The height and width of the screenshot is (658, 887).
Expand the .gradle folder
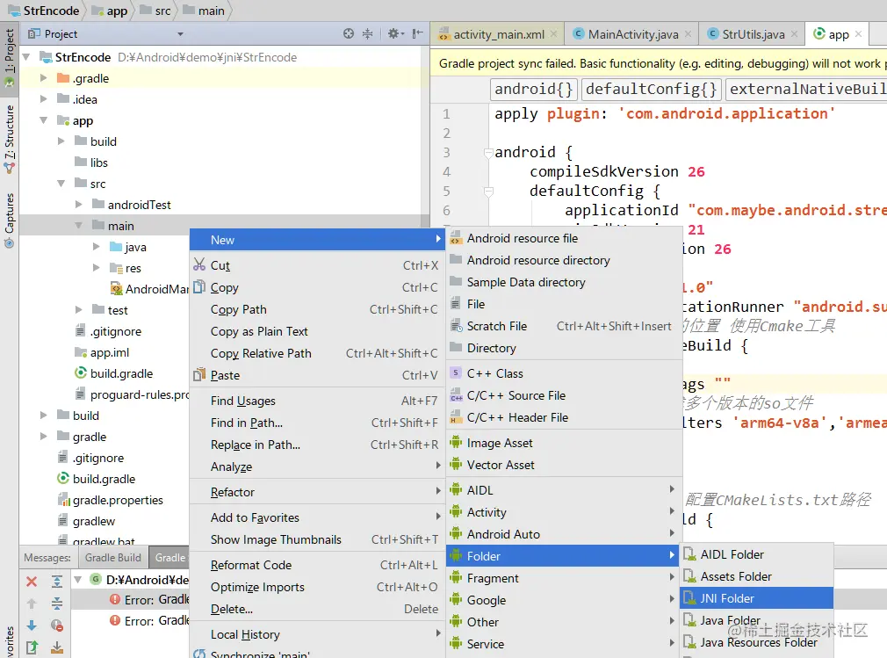[x=44, y=78]
